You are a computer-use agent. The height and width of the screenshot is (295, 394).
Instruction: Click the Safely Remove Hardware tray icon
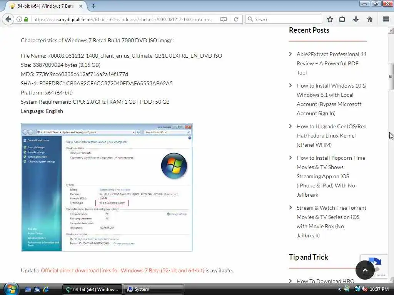[x=347, y=289]
